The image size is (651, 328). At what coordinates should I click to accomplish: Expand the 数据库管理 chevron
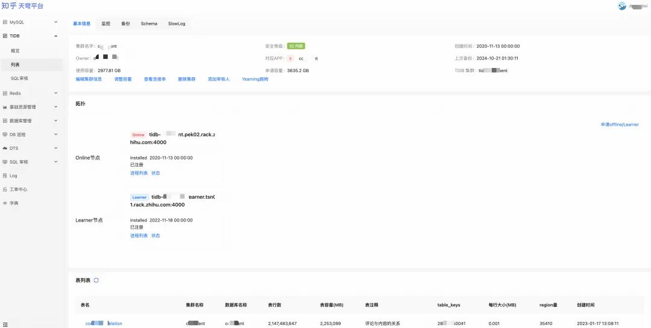(x=56, y=120)
